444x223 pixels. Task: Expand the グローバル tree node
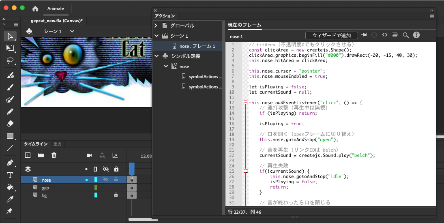pos(156,26)
